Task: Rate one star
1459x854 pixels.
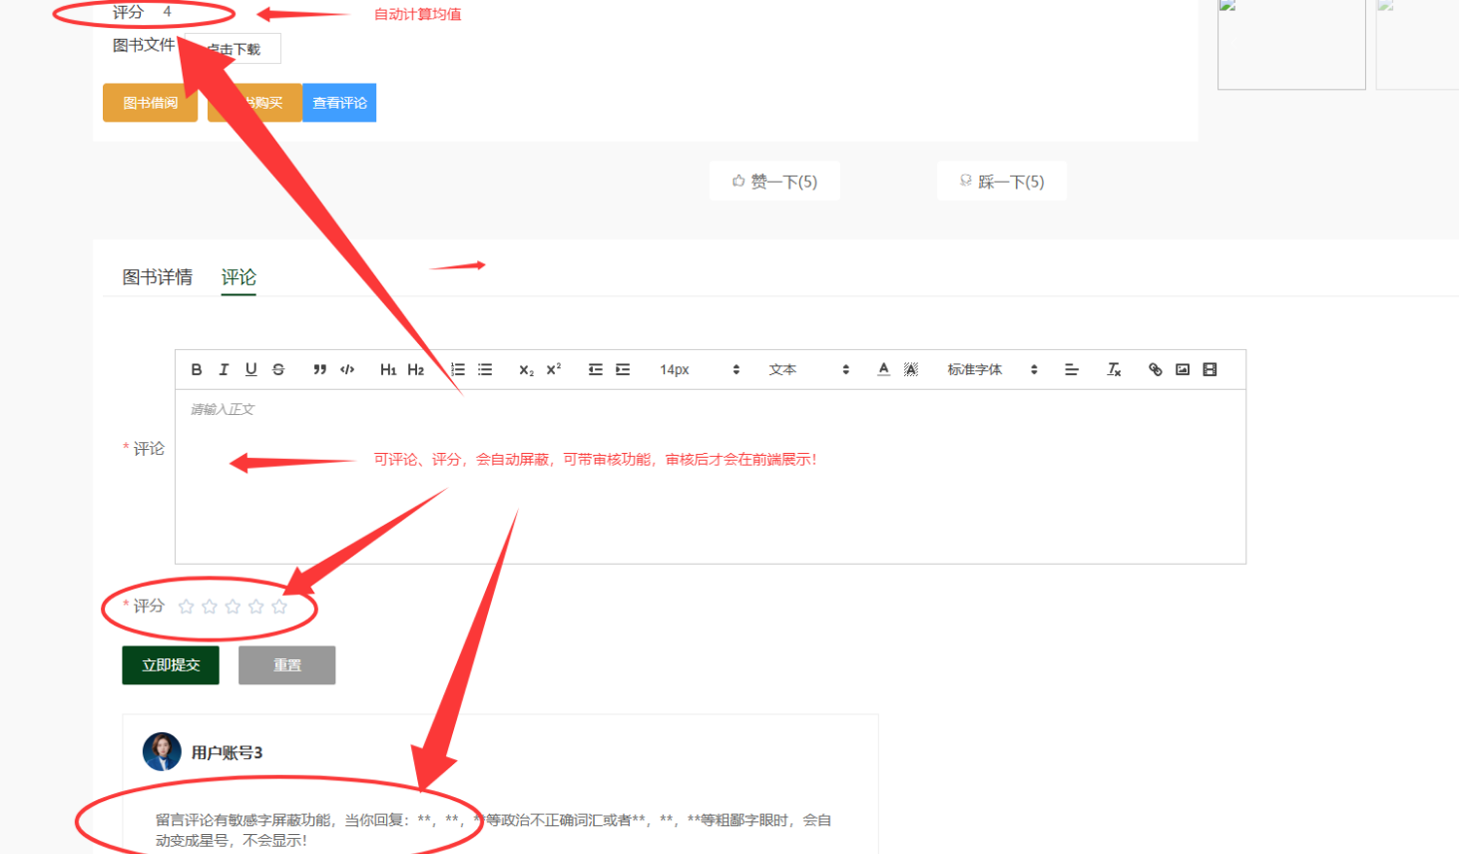Action: coord(186,607)
